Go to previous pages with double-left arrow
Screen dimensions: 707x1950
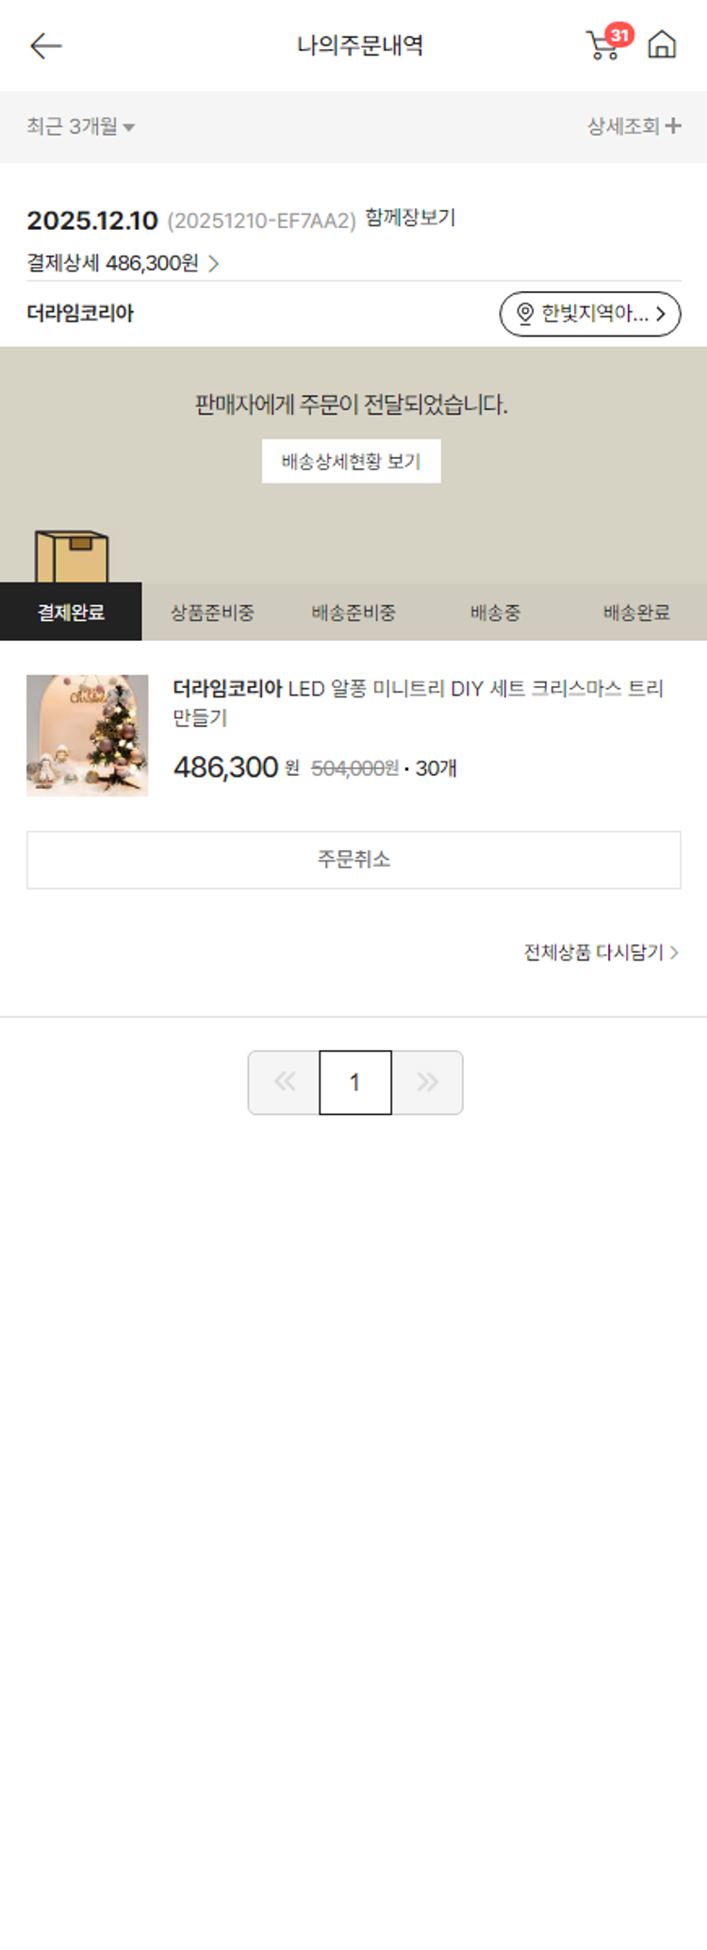coord(284,1082)
